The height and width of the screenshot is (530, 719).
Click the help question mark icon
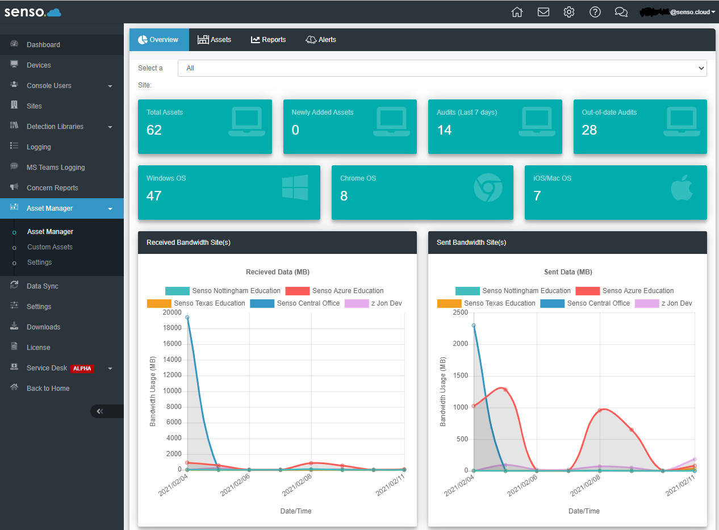[595, 12]
